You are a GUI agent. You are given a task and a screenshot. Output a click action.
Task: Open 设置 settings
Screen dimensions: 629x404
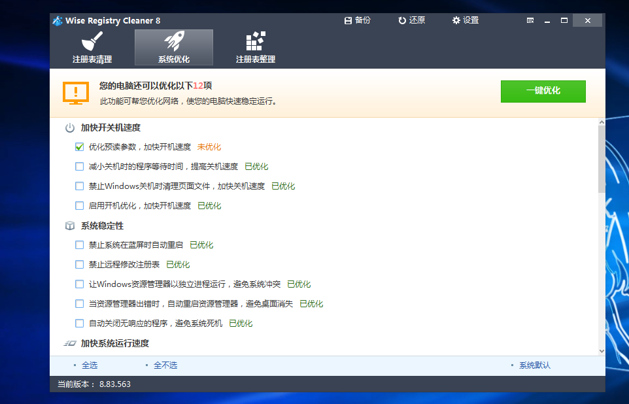pyautogui.click(x=466, y=20)
